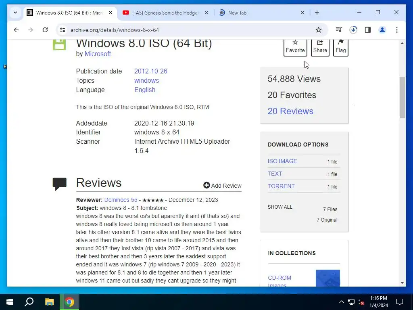
Task: Reload the archive.org page
Action: [x=45, y=30]
